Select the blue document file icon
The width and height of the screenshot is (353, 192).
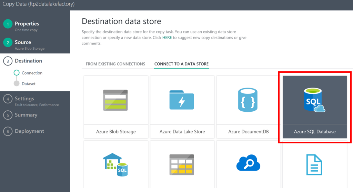314,165
